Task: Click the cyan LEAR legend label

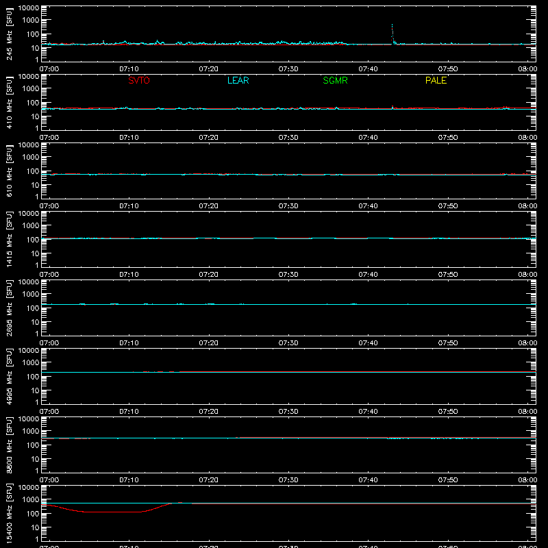Action: tap(238, 80)
